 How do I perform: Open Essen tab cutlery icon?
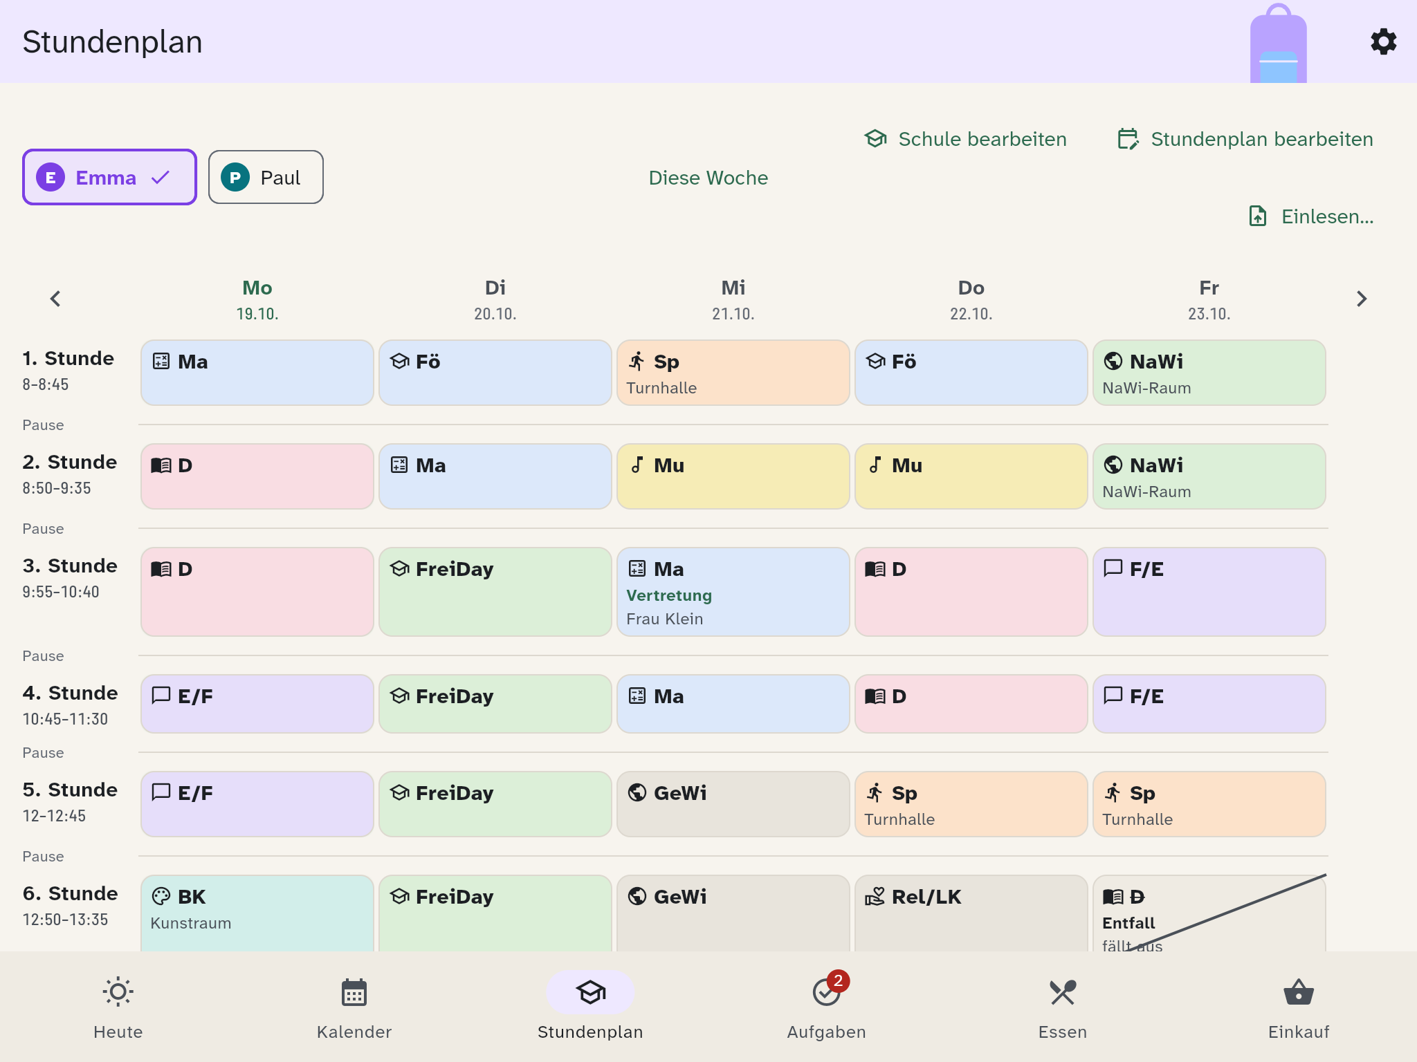1063,993
